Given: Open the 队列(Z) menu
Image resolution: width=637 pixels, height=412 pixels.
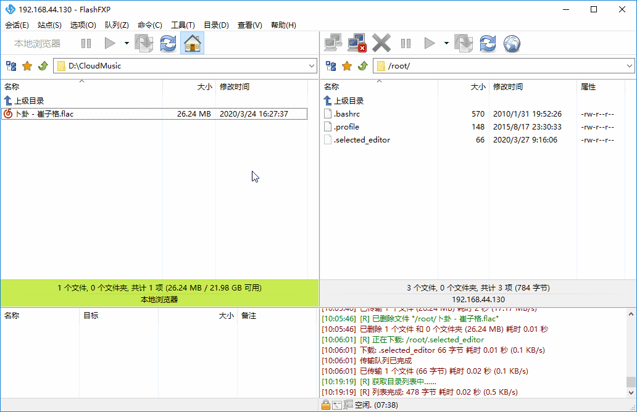Looking at the screenshot, I should [x=117, y=25].
